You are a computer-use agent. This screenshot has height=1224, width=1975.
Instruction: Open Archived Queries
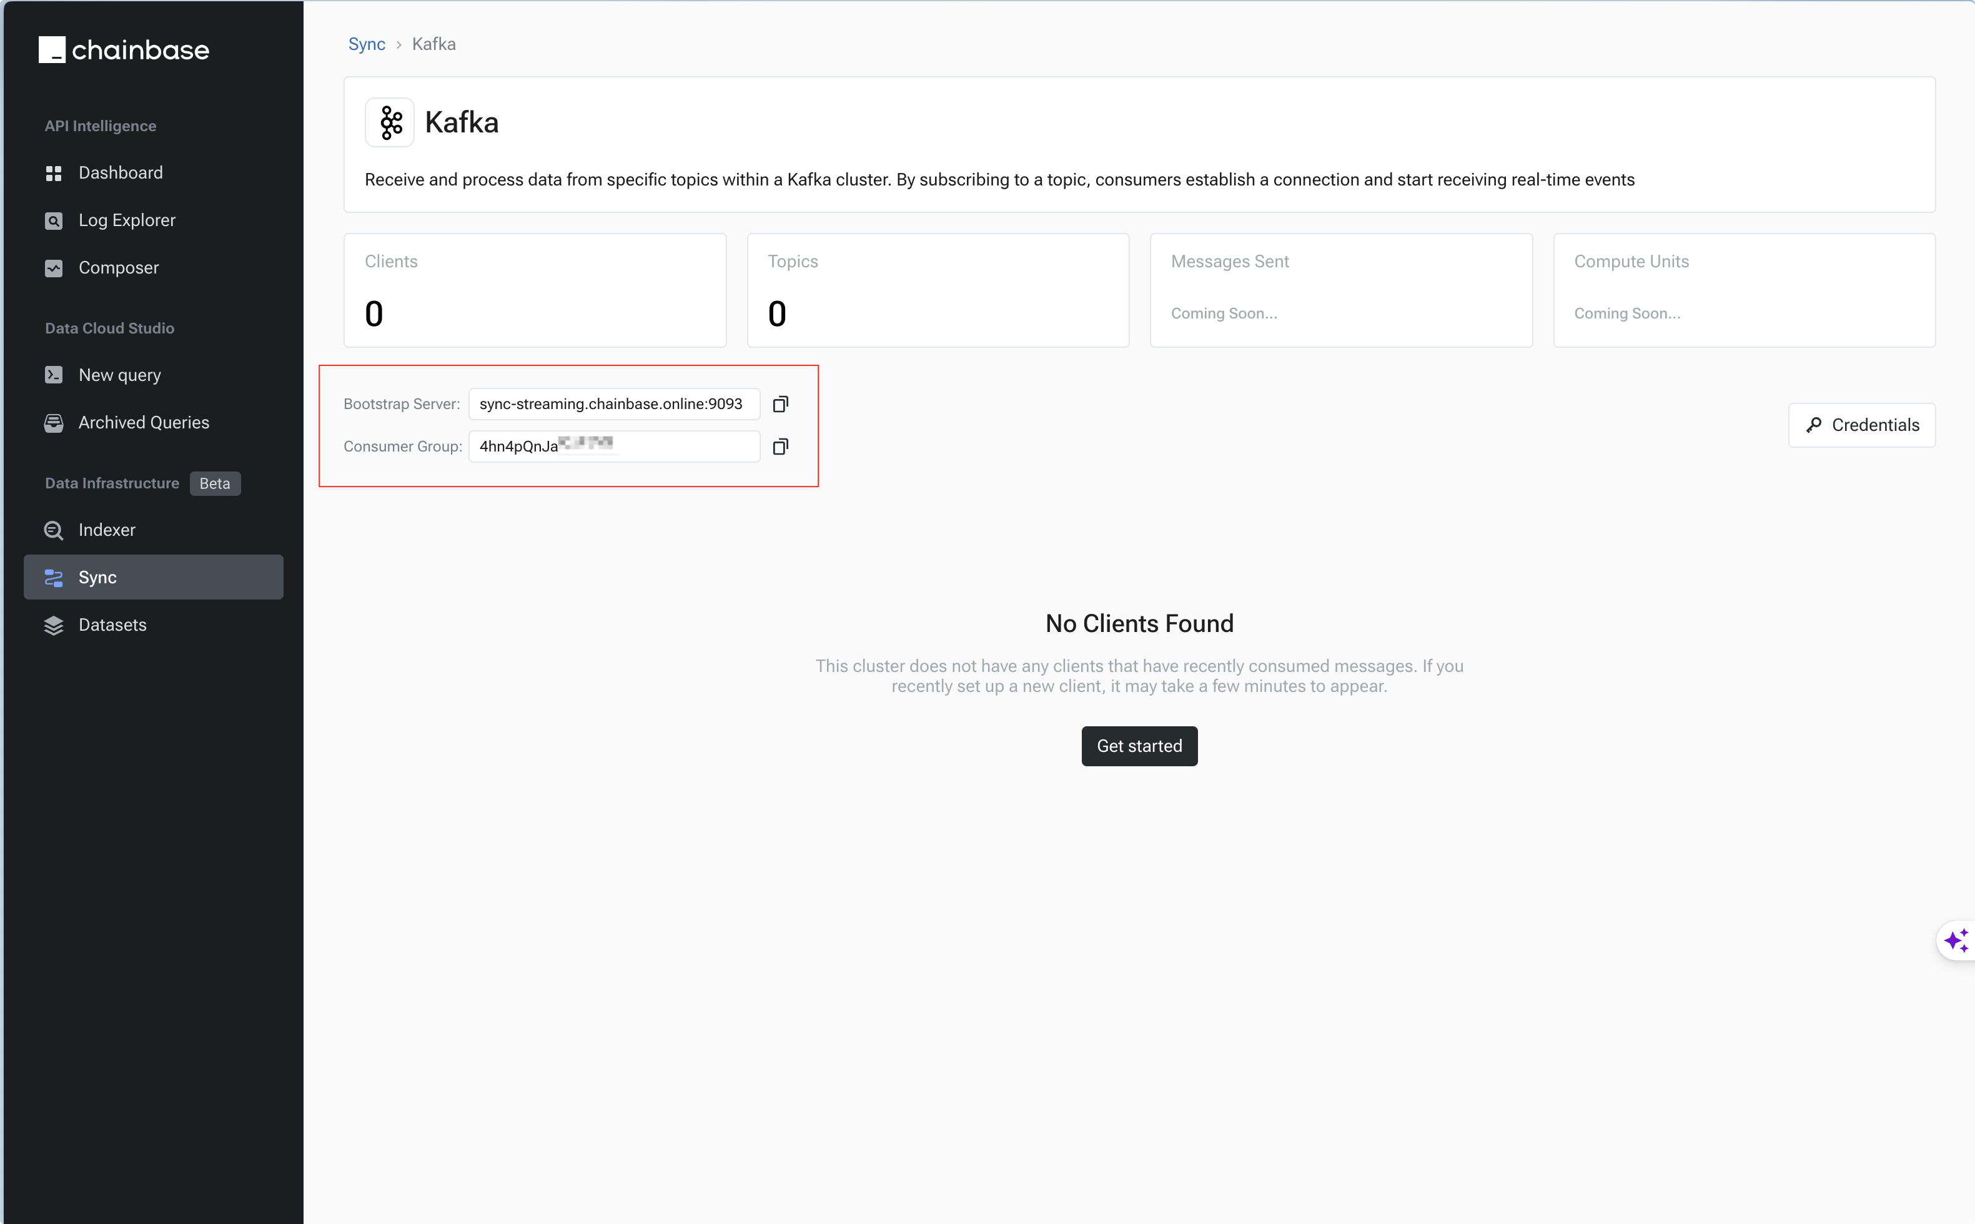click(x=143, y=423)
